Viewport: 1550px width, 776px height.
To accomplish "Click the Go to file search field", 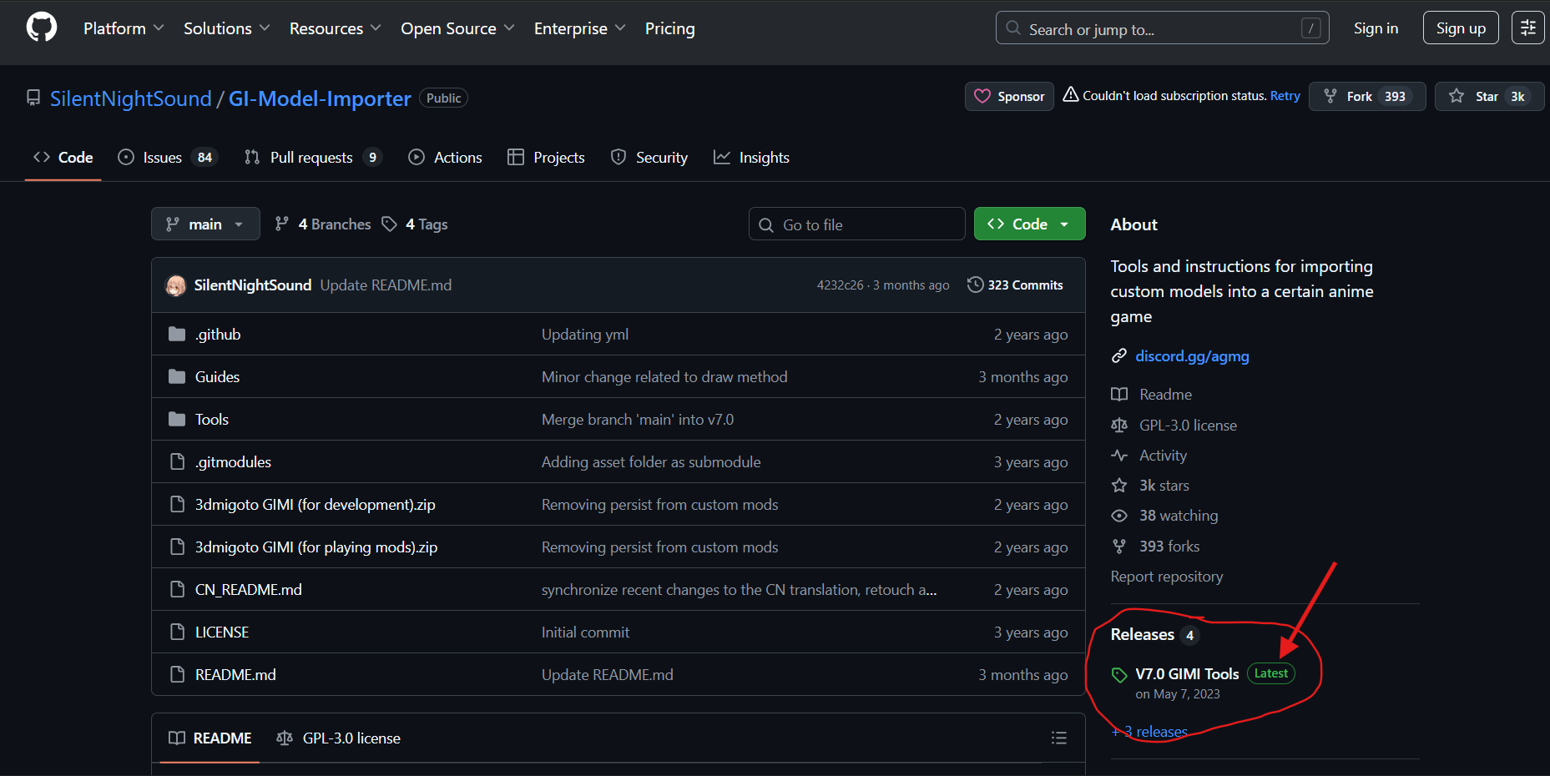I will click(856, 224).
